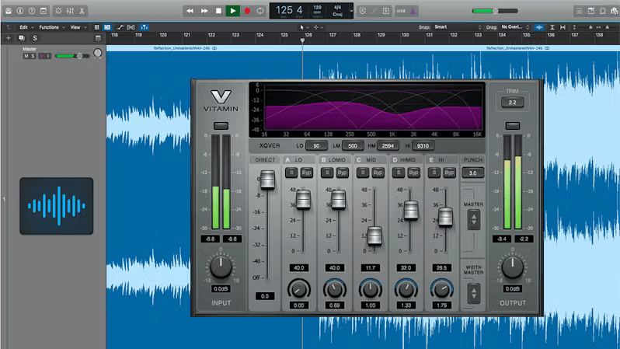Viewport: 620px width, 349px height.
Task: Fast forward the transport
Action: (204, 11)
